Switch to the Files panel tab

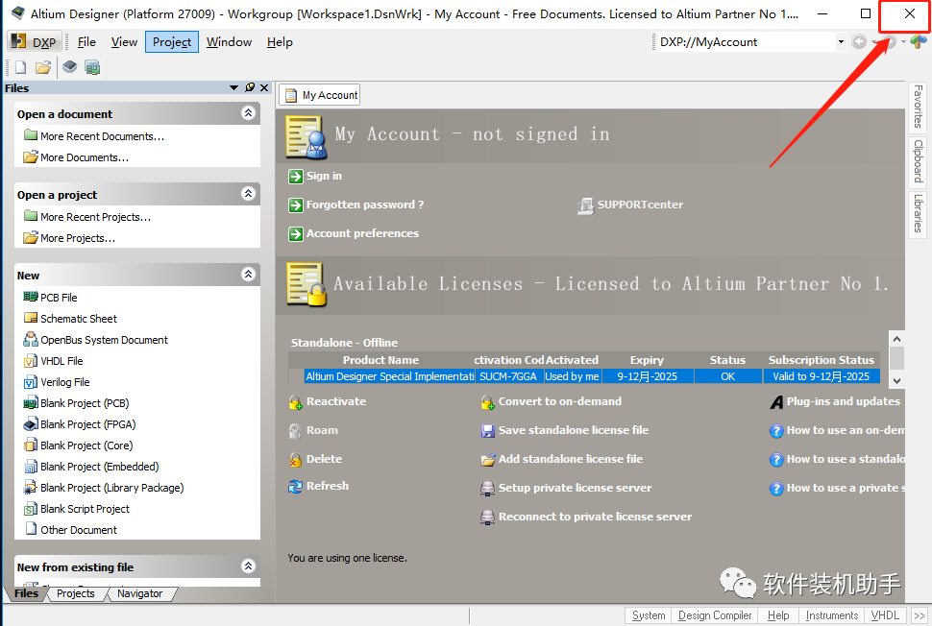pos(26,593)
